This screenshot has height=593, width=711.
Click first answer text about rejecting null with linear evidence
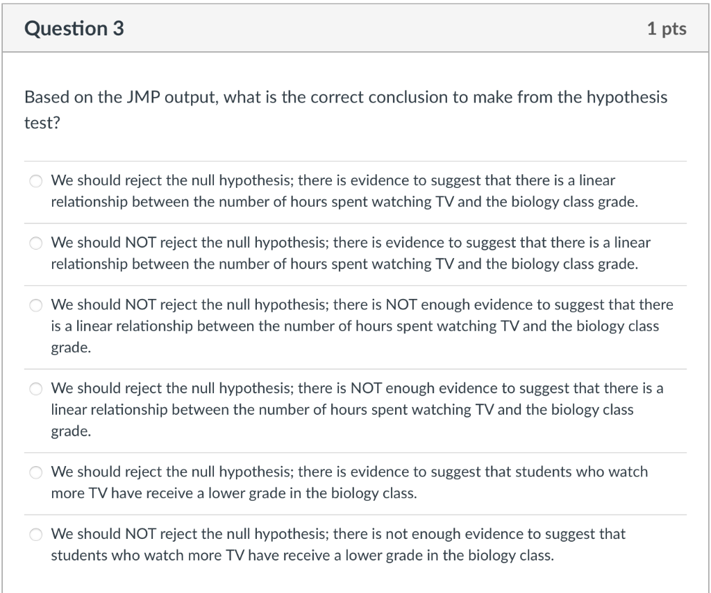(344, 191)
